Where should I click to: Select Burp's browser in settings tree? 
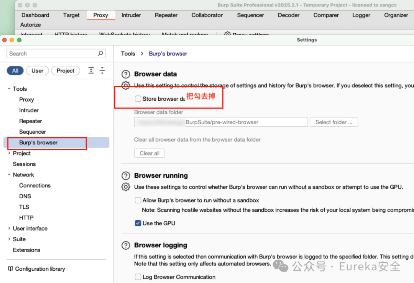pos(56,142)
